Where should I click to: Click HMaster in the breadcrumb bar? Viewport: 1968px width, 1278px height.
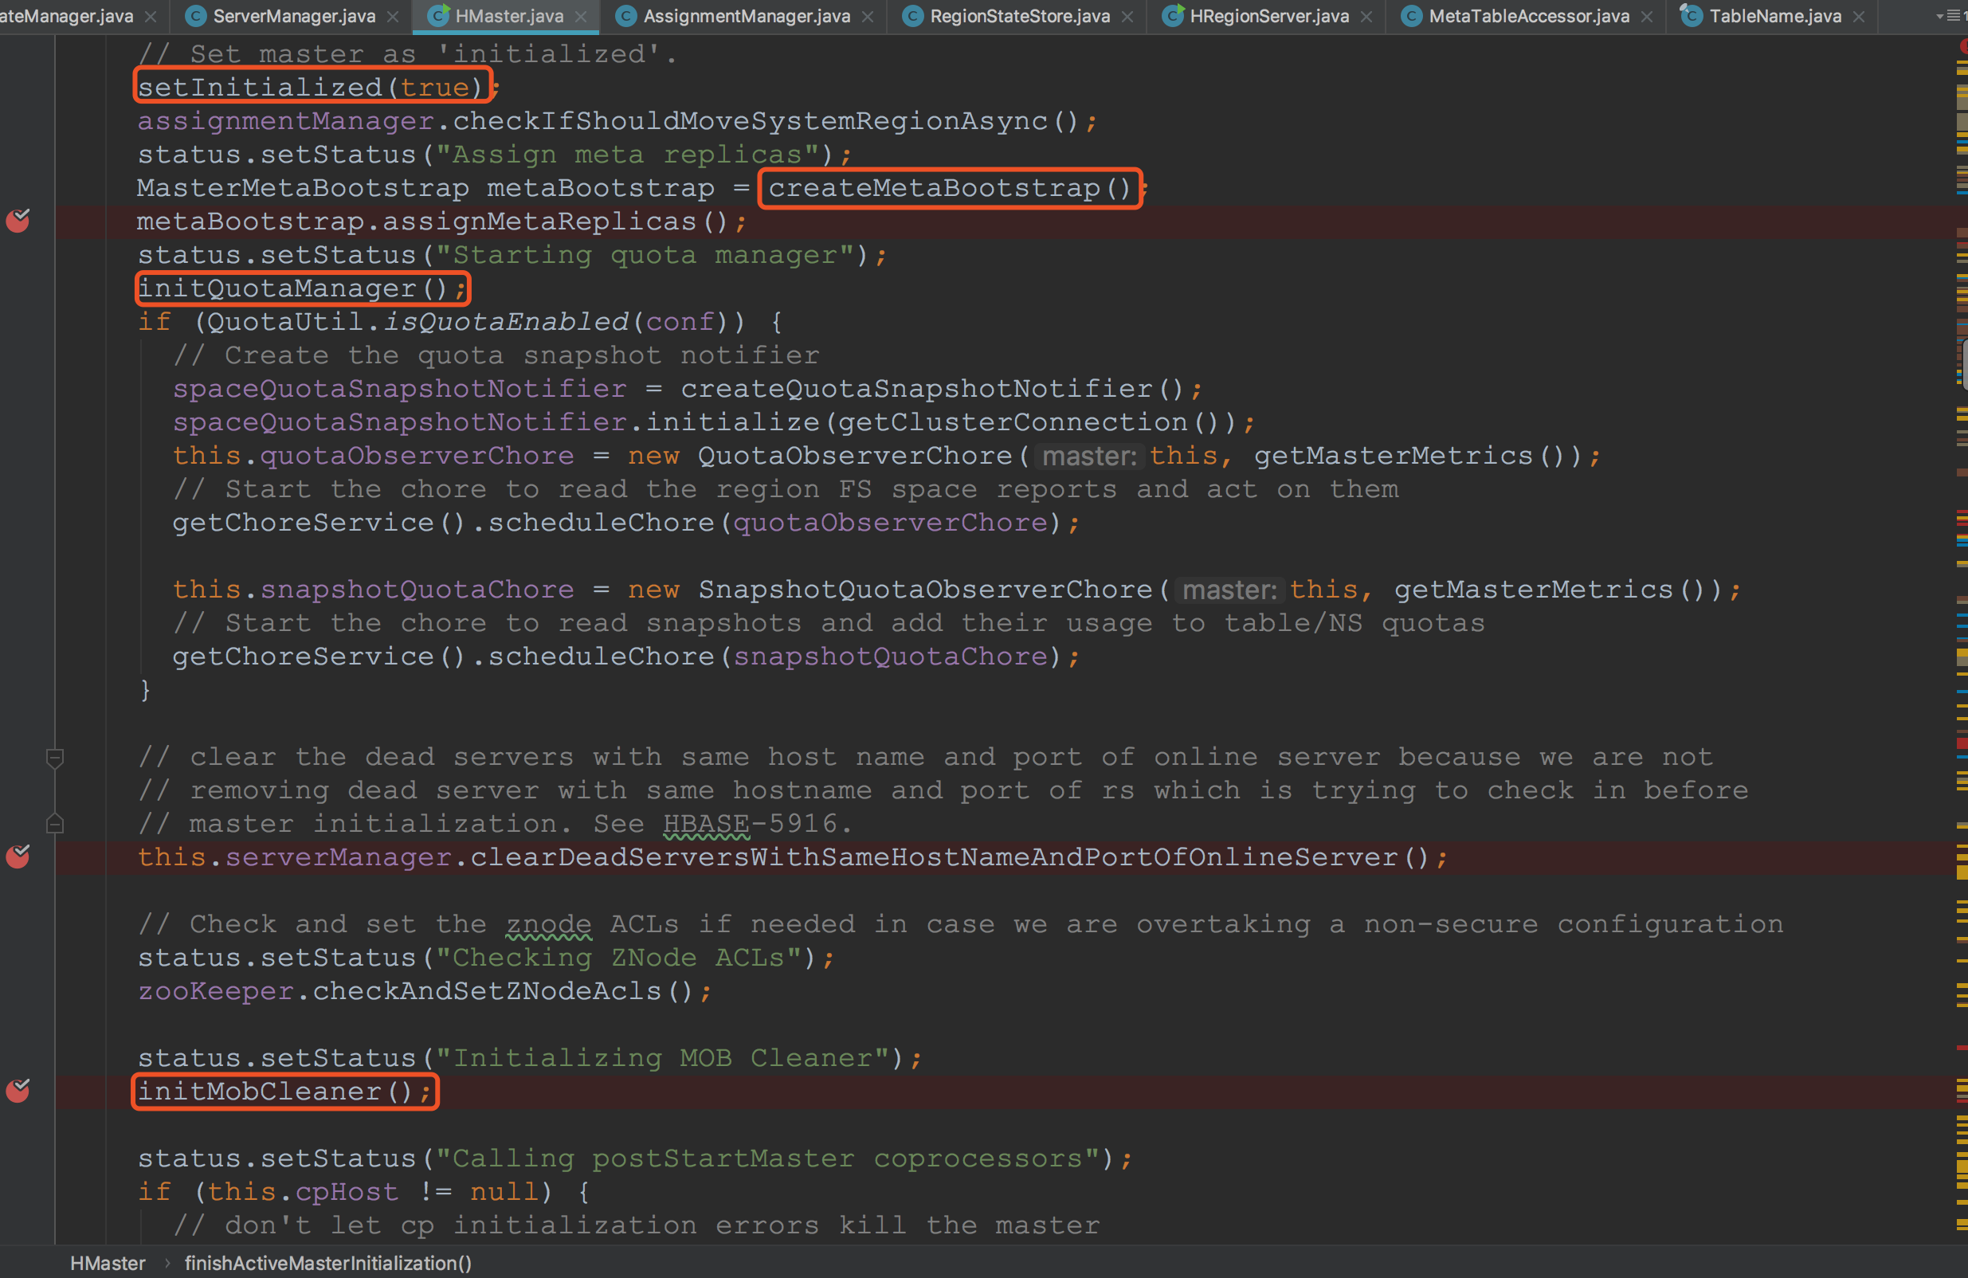tap(108, 1263)
